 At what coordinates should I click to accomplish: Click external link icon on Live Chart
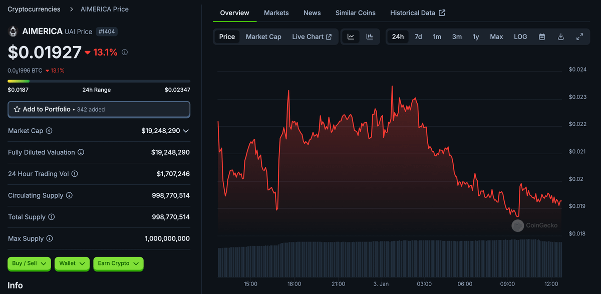329,37
